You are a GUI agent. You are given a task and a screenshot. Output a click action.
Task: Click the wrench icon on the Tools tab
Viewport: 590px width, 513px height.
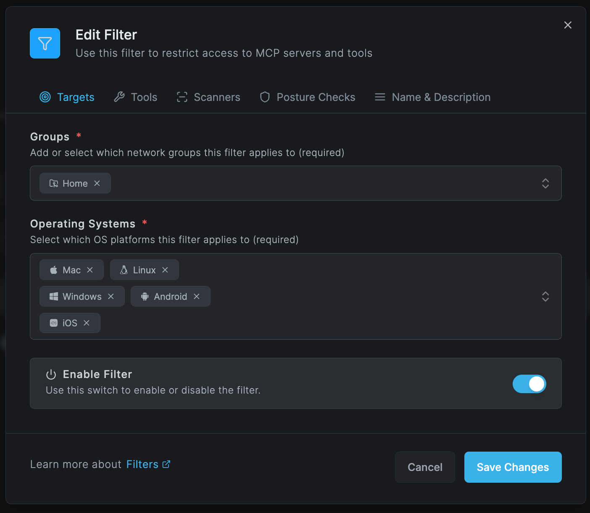[x=120, y=97]
